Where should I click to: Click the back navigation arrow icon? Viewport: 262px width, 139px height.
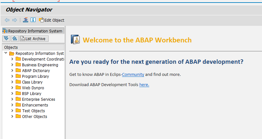click(7, 20)
